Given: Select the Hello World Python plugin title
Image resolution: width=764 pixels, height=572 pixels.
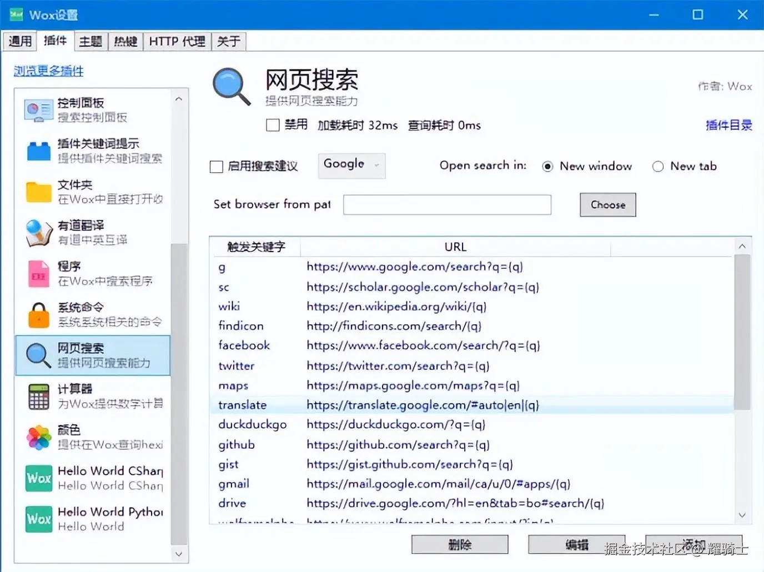Looking at the screenshot, I should 110,512.
